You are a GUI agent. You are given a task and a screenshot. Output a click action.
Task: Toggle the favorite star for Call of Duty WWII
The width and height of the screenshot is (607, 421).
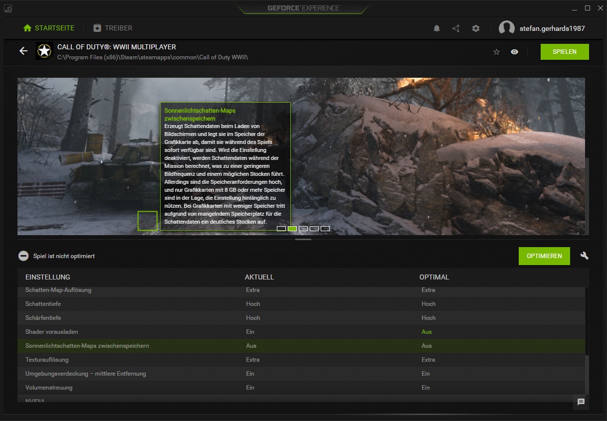[x=496, y=51]
